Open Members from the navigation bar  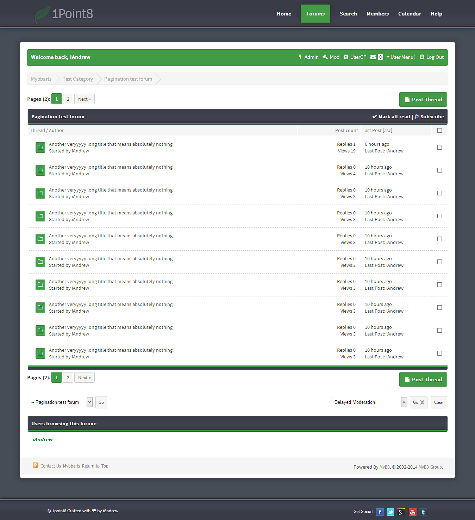(x=377, y=14)
